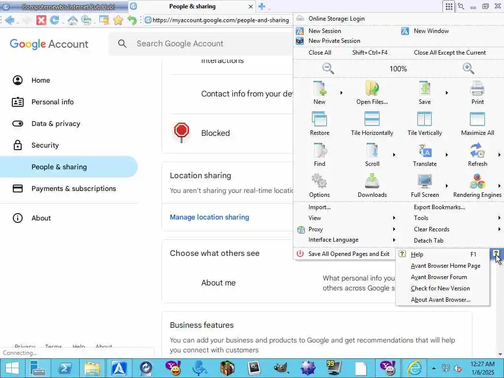
Task: Select the Restore windows icon
Action: [x=319, y=119]
